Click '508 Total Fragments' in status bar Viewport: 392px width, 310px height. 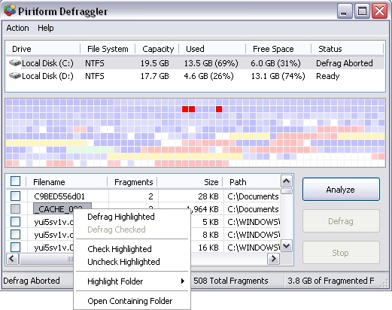(x=231, y=281)
